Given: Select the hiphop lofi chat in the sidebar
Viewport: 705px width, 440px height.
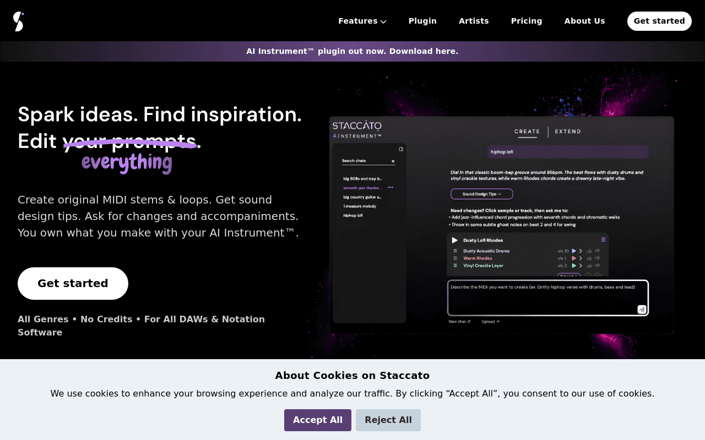Looking at the screenshot, I should point(353,216).
